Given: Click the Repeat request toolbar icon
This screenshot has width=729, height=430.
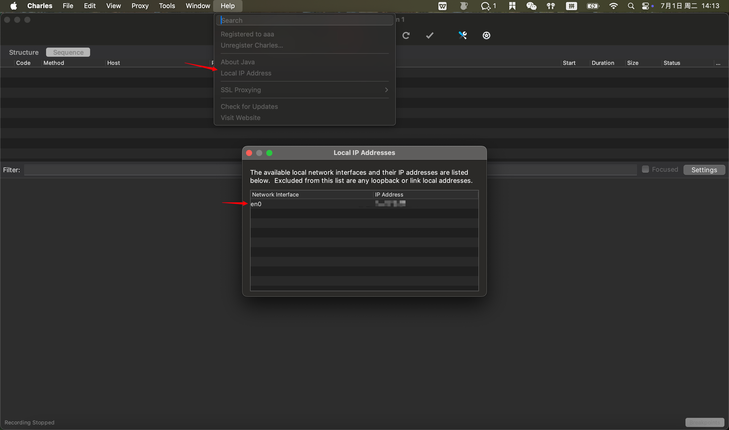Looking at the screenshot, I should (x=406, y=35).
